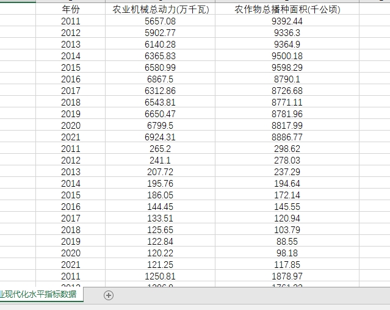This screenshot has width=390, height=310.
Task: Add a new sheet with plus icon
Action: [x=109, y=295]
